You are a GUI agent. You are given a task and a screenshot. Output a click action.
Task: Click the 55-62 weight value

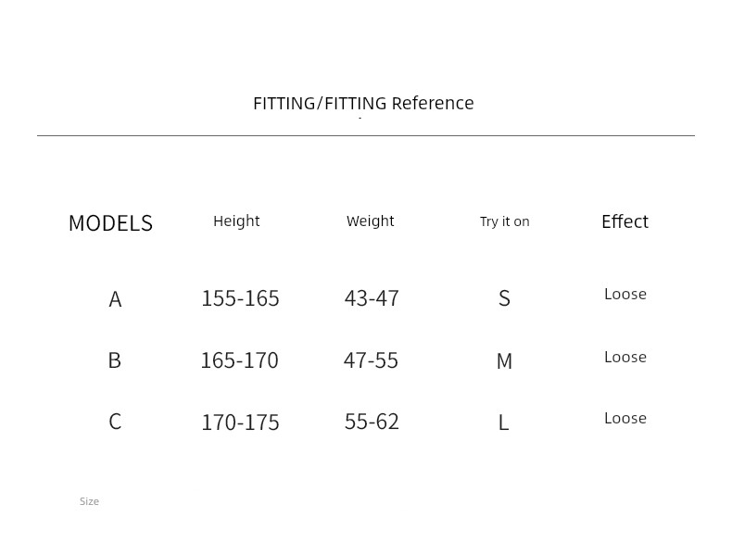point(372,422)
